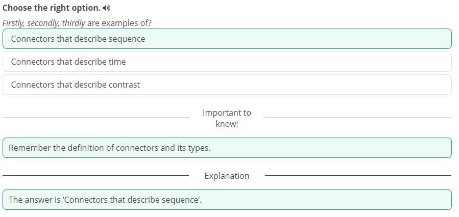Click the word 'connectors' in the hint box

[137, 148]
